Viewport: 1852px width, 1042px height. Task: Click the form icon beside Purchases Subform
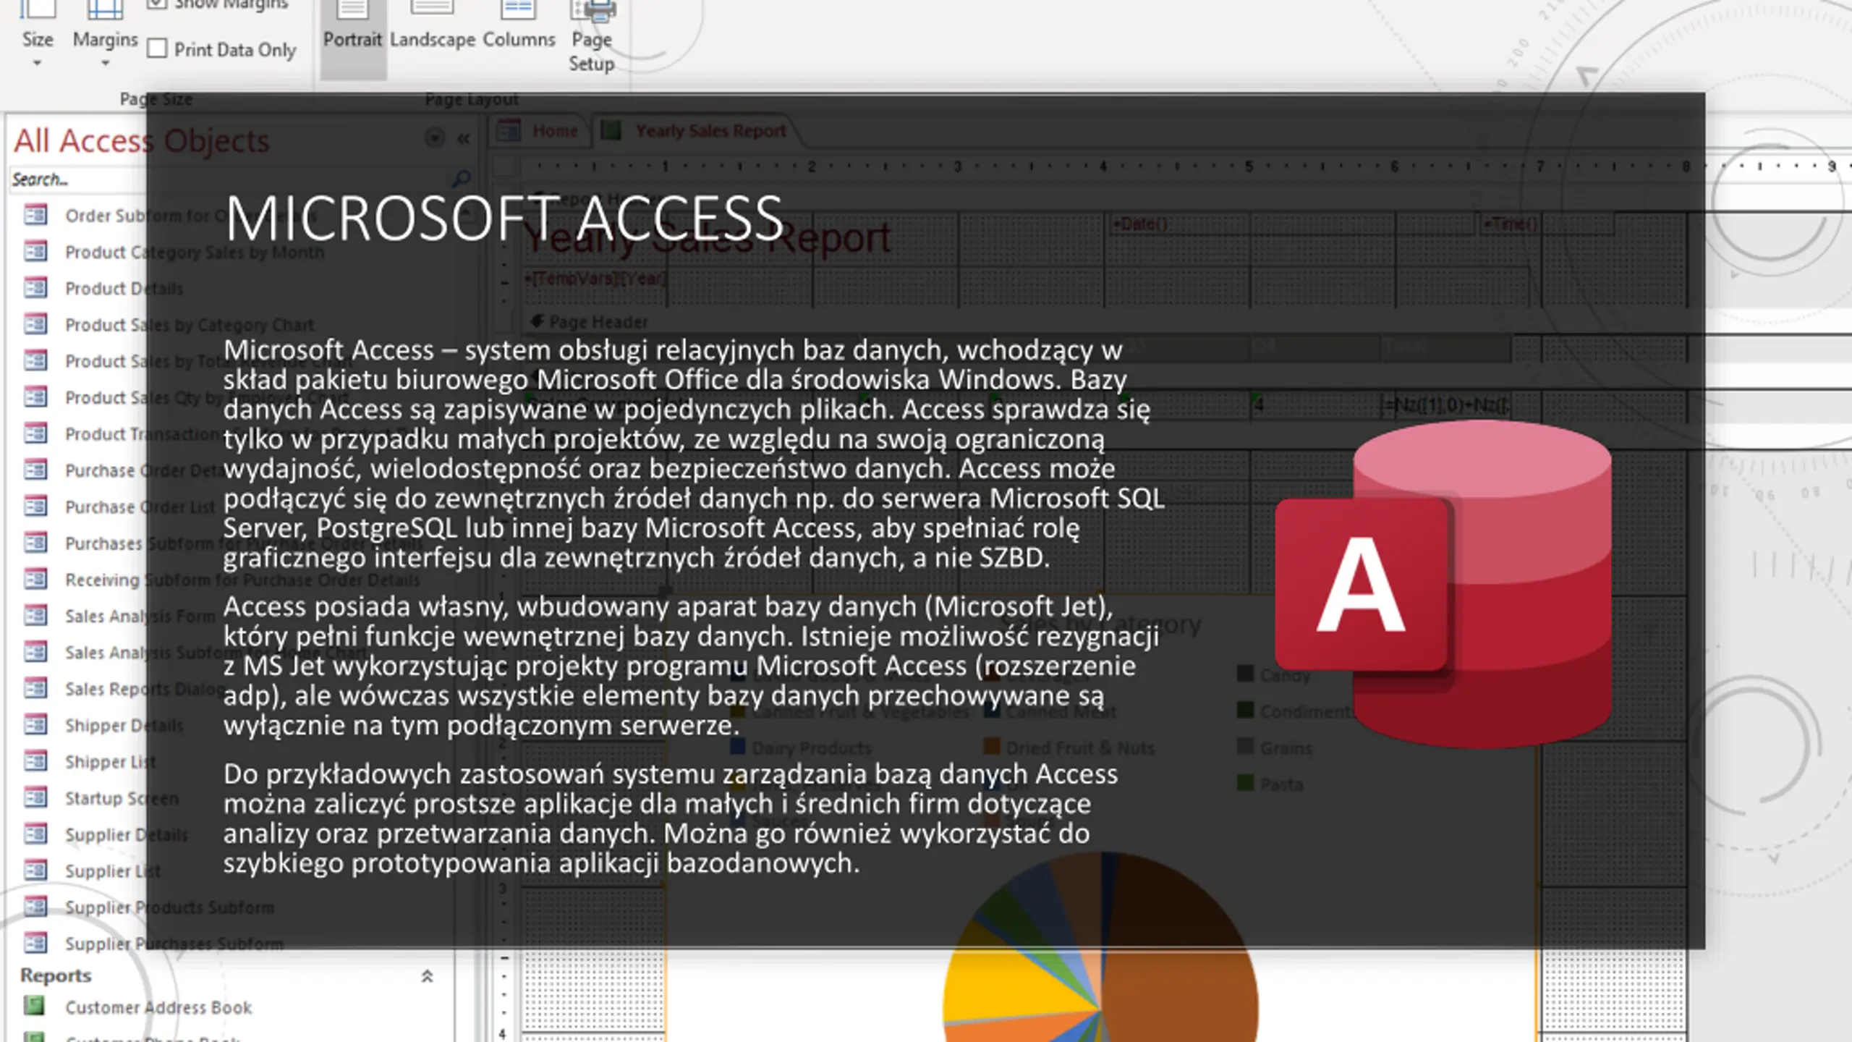35,543
